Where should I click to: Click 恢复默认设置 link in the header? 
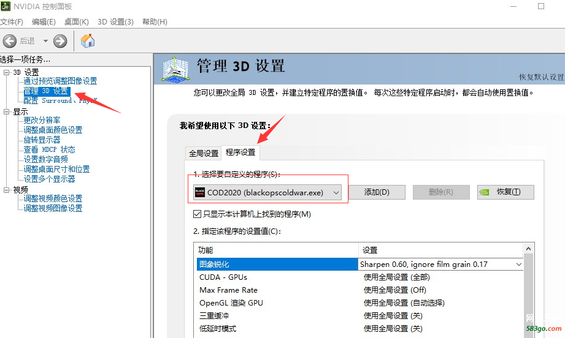541,77
